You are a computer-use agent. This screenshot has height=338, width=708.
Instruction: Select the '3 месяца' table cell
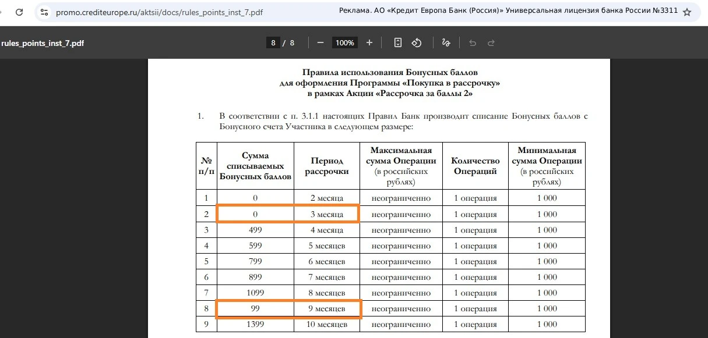(326, 214)
